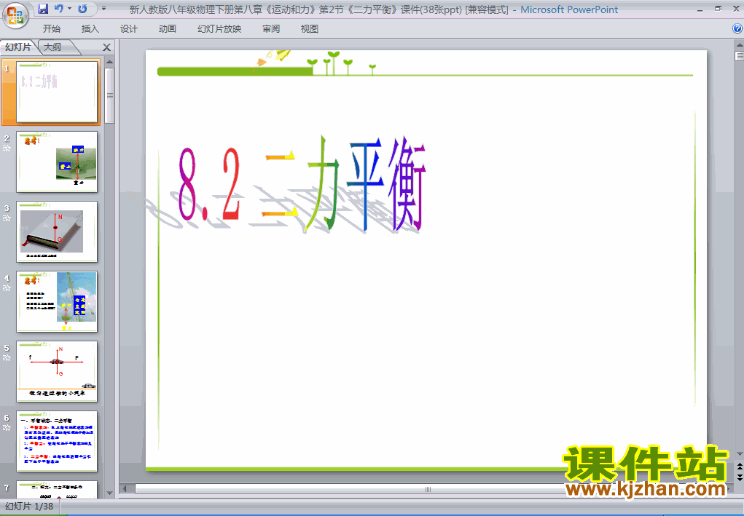
Task: Click main editor vertical scroll up arrow
Action: [739, 45]
